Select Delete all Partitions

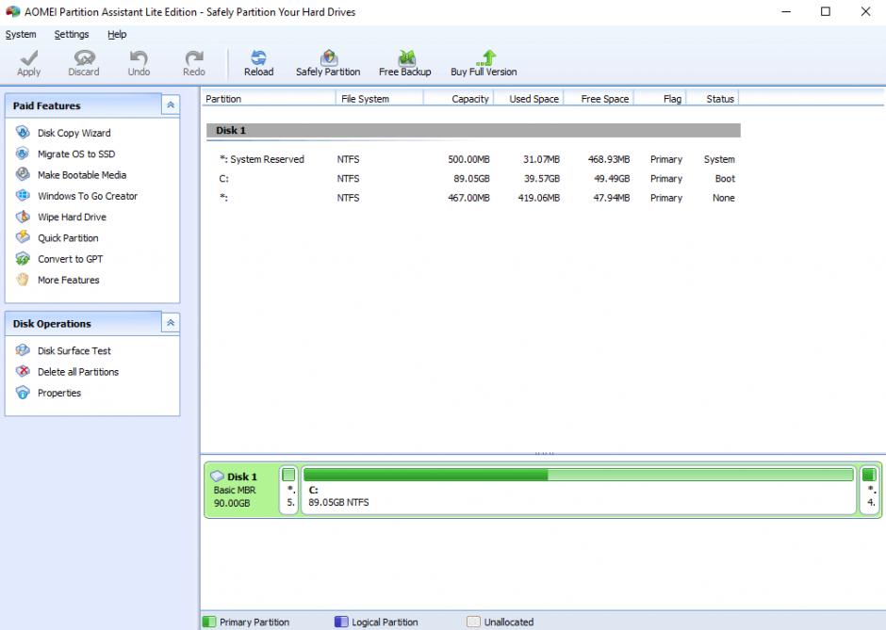78,371
